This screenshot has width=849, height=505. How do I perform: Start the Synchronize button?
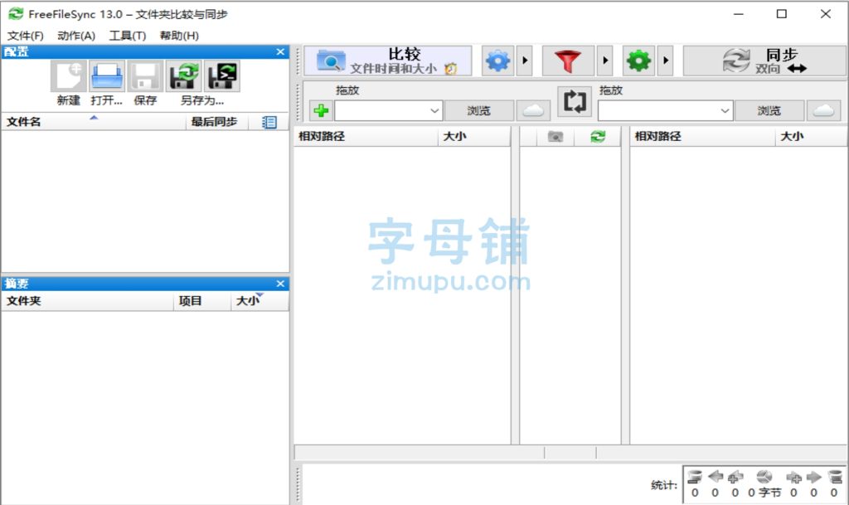tap(764, 61)
